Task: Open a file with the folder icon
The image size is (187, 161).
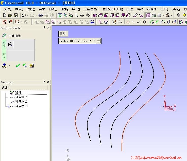Action: click(10, 15)
